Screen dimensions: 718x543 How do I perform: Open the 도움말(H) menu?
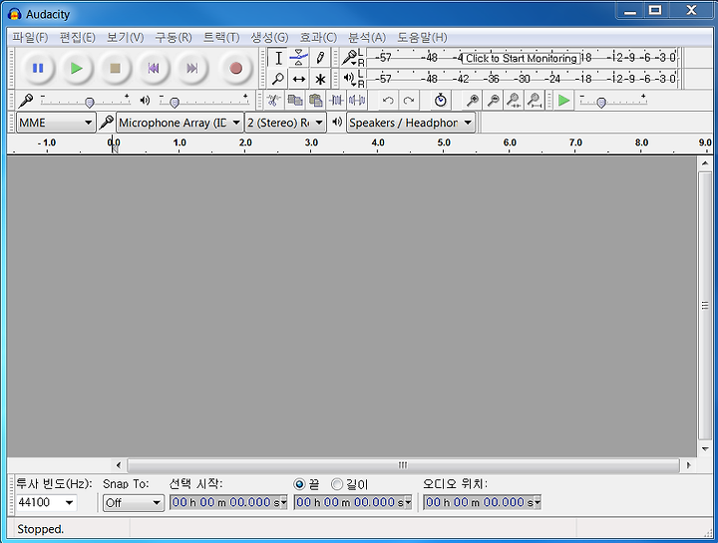[x=422, y=38]
